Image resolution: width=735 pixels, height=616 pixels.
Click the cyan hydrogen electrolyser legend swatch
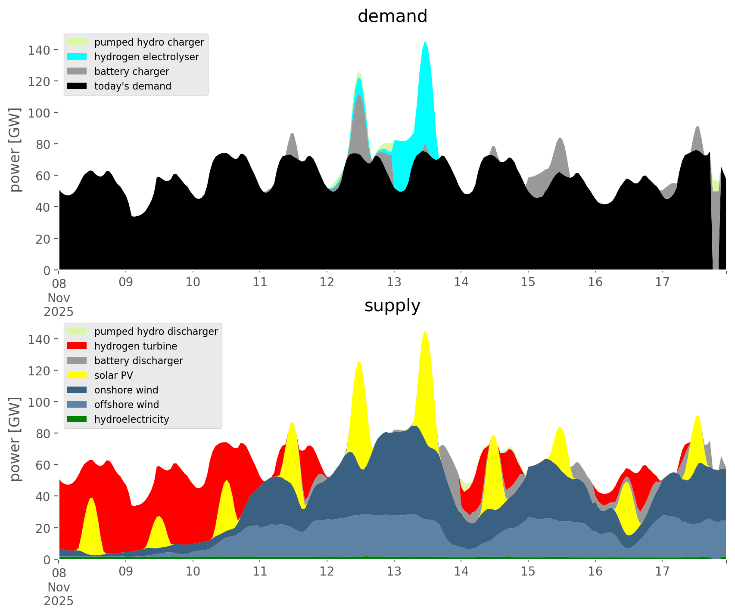pos(77,57)
